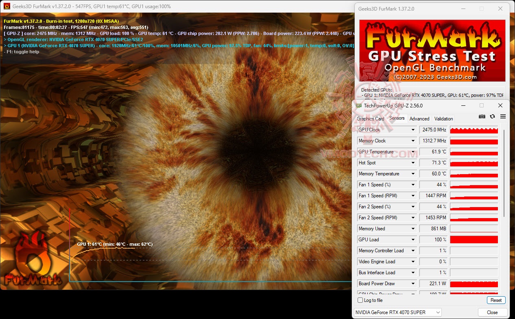
Task: Expand the Board Power Draw dropdown
Action: click(x=413, y=284)
